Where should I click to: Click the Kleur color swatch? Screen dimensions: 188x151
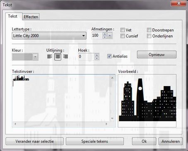22,57
